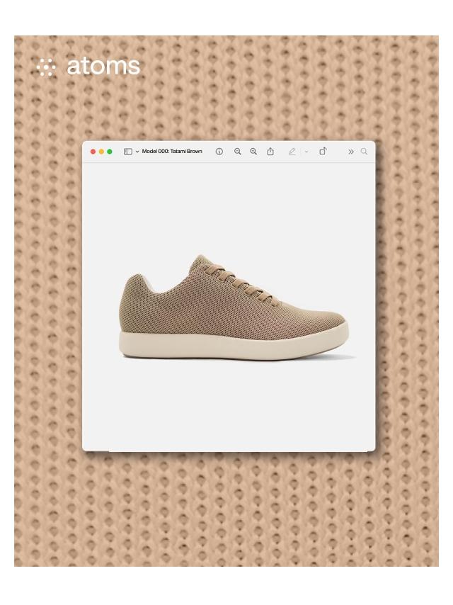Image resolution: width=453 pixels, height=605 pixels.
Task: Zoom out using the minus magnifier
Action: [238, 152]
